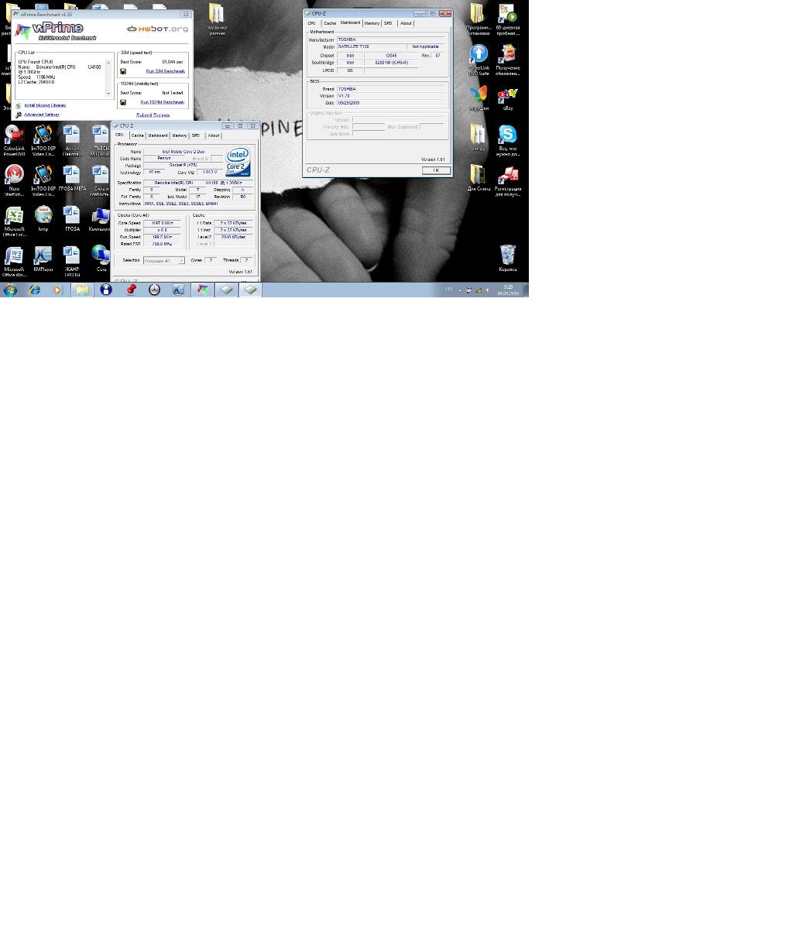This screenshot has height=929, width=796.
Task: Open About tab in CPU-Z CPU window
Action: click(213, 135)
